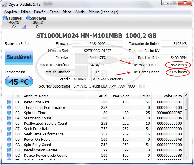Click raw value 00000000D87
The height and width of the screenshot is (165, 194).
[x=169, y=113]
